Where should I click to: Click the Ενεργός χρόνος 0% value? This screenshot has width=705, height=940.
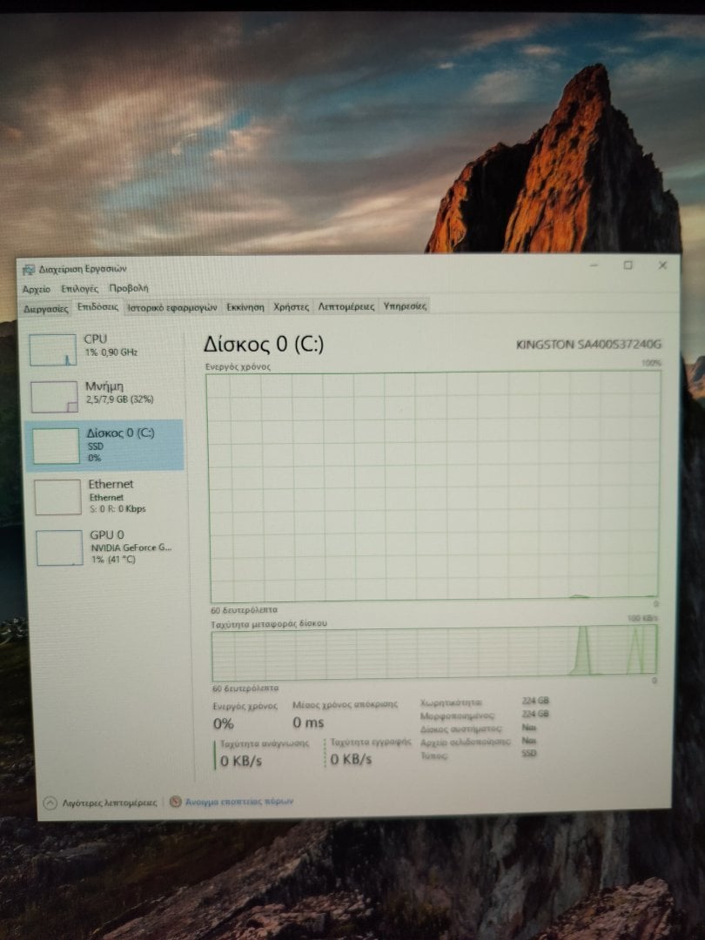pos(223,724)
